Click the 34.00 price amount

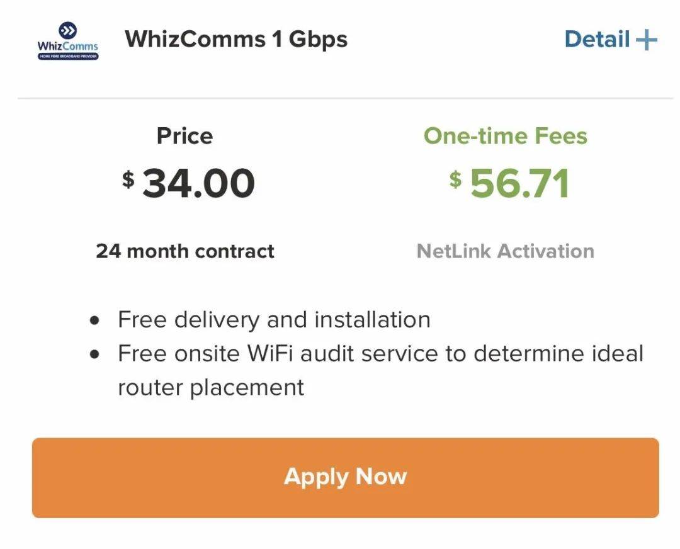point(198,183)
